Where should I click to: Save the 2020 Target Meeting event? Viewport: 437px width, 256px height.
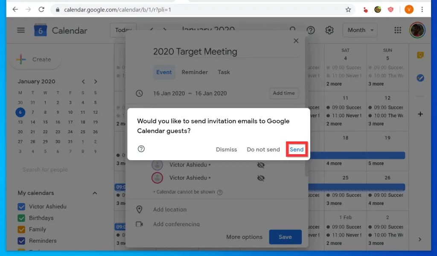(285, 237)
